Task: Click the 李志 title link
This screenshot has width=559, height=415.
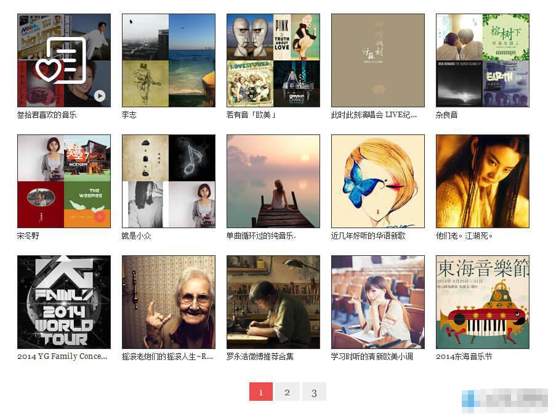Action: pyautogui.click(x=129, y=115)
